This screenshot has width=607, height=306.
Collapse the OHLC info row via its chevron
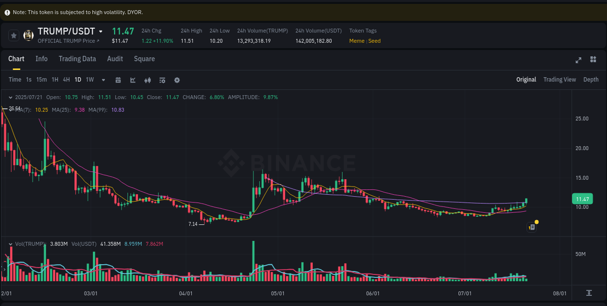click(11, 97)
